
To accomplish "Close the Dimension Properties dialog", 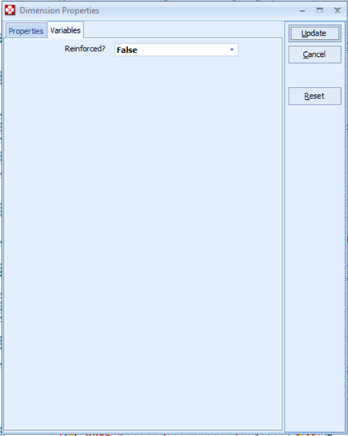I will pyautogui.click(x=337, y=10).
